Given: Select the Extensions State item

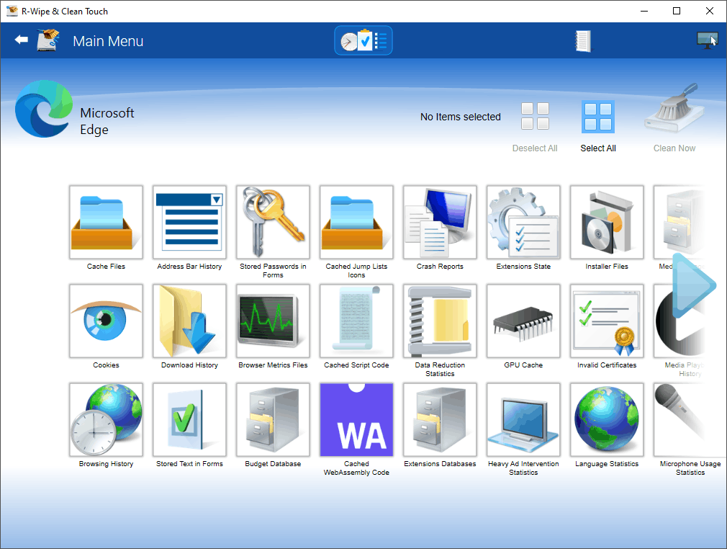Looking at the screenshot, I should [523, 223].
